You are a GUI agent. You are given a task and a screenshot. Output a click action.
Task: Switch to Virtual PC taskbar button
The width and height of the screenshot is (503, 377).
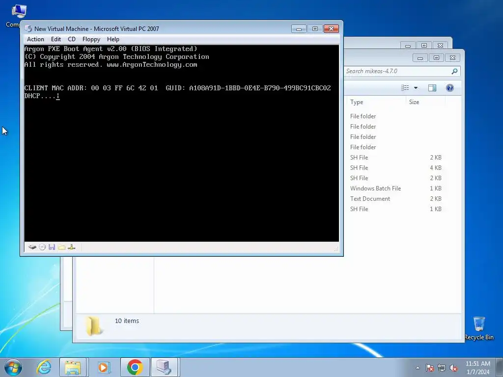pyautogui.click(x=164, y=367)
